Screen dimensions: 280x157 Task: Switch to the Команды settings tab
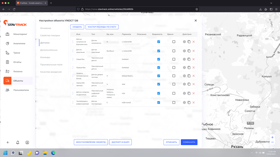(45, 57)
